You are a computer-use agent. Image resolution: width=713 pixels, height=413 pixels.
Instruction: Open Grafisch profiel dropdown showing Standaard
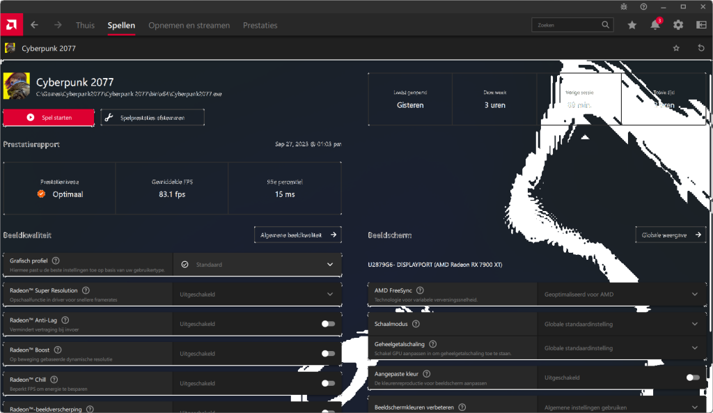[x=257, y=264]
